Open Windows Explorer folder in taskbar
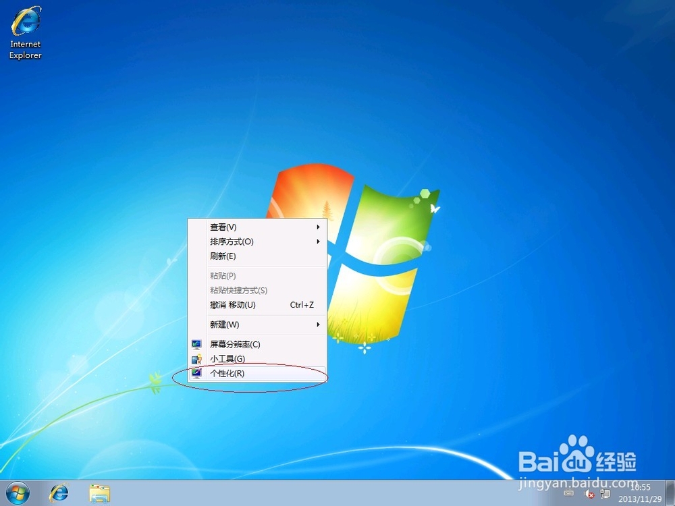This screenshot has width=675, height=506. click(x=99, y=494)
